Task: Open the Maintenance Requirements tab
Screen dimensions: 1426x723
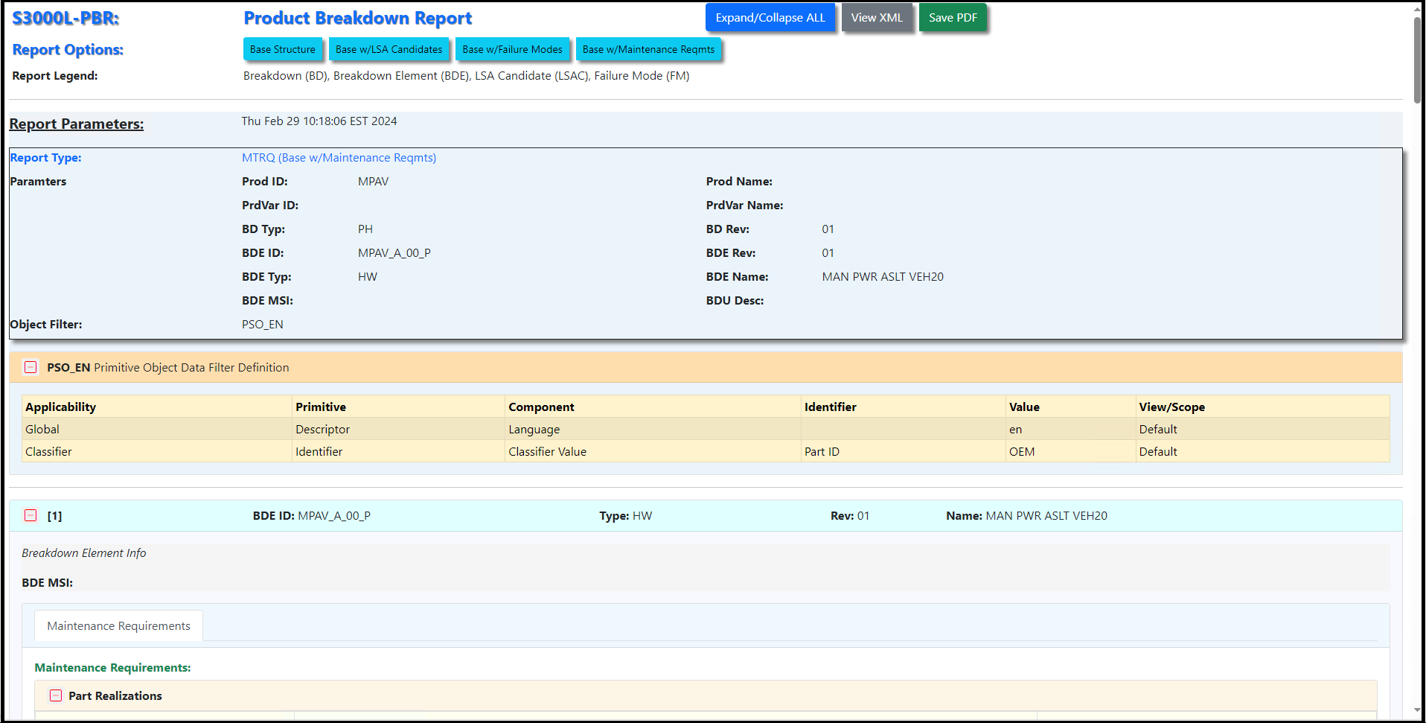Action: click(x=118, y=626)
